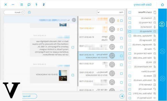Click the Call History (2) phone icon
This screenshot has width=167, height=101.
[154, 23]
